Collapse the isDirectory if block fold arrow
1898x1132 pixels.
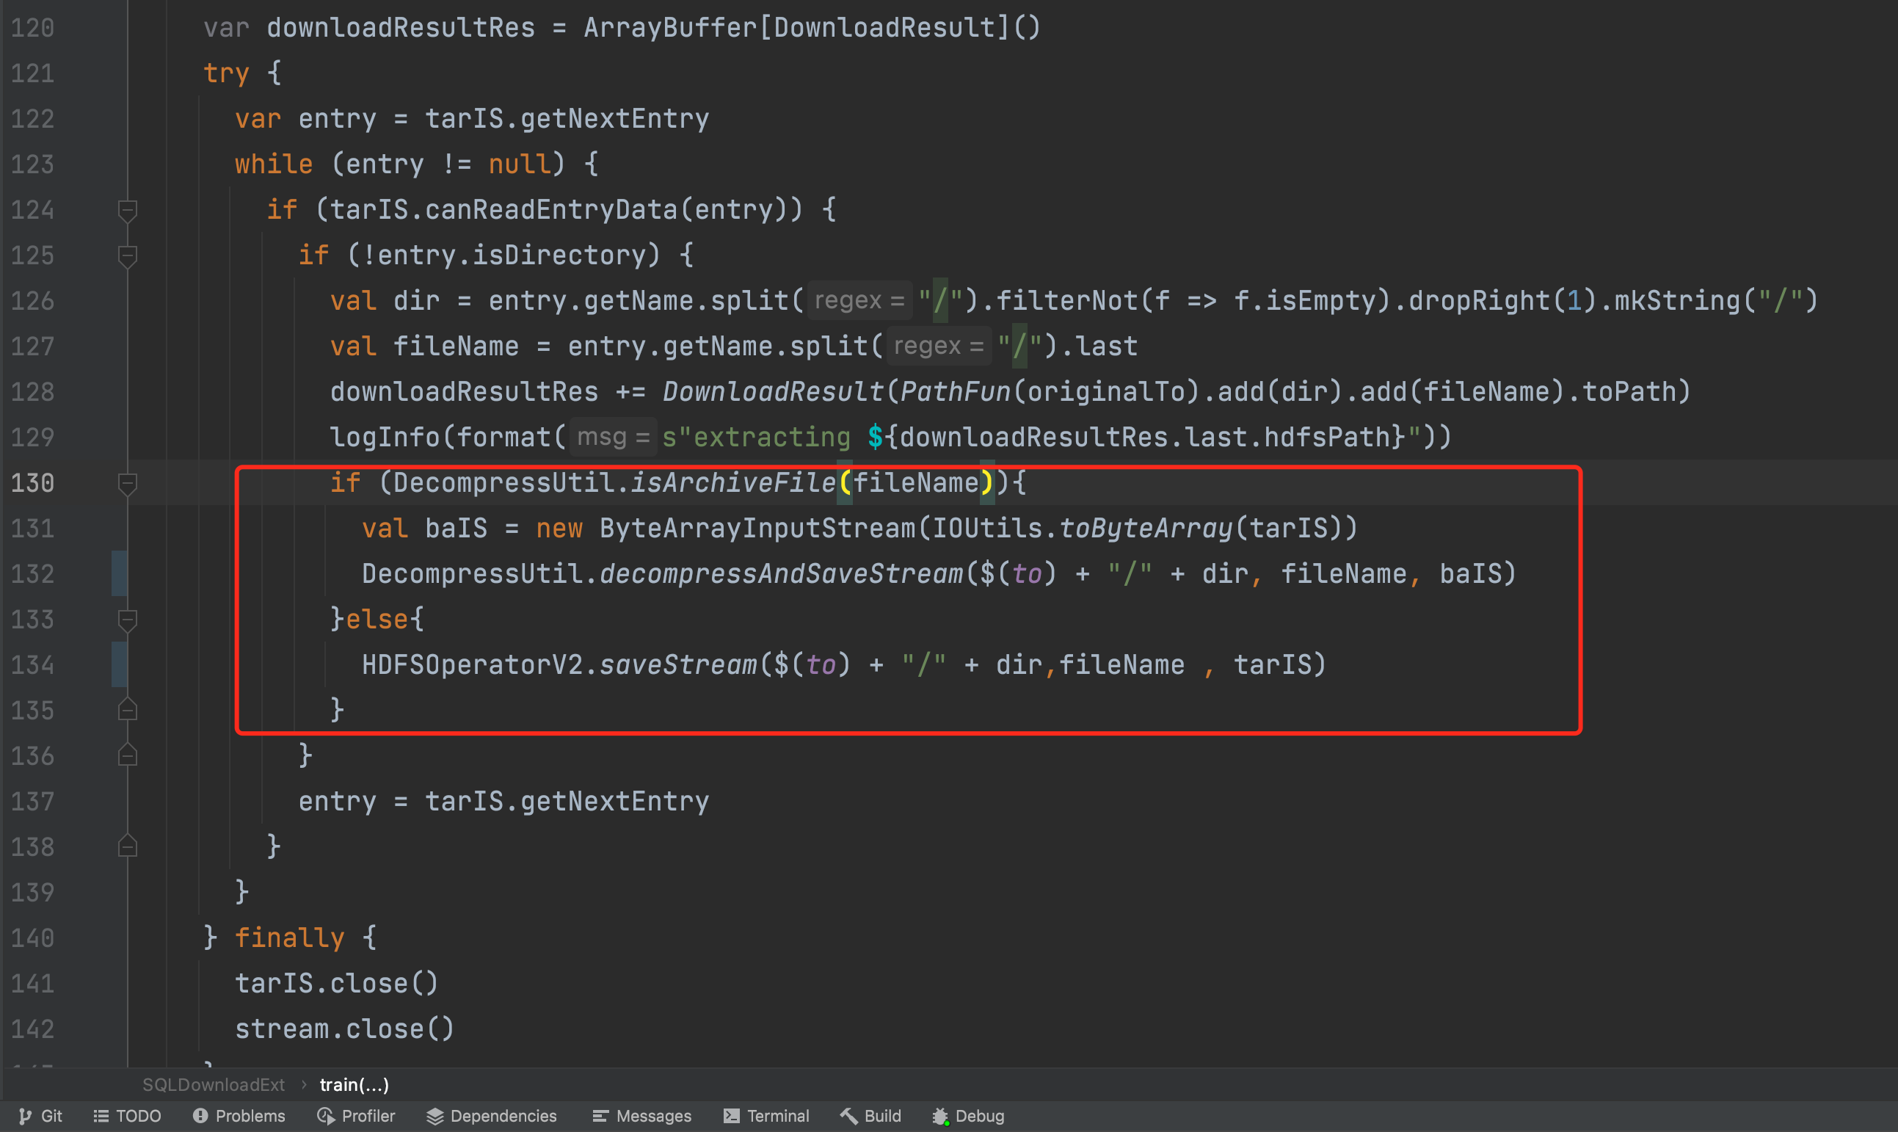[128, 255]
